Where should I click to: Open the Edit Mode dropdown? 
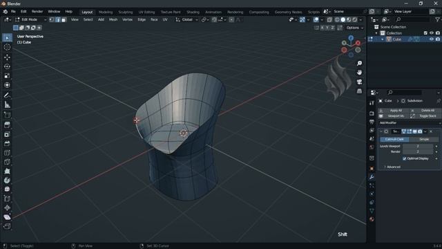click(30, 20)
